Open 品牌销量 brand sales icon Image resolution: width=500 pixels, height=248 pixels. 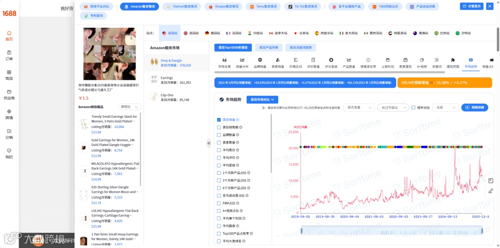click(260, 60)
